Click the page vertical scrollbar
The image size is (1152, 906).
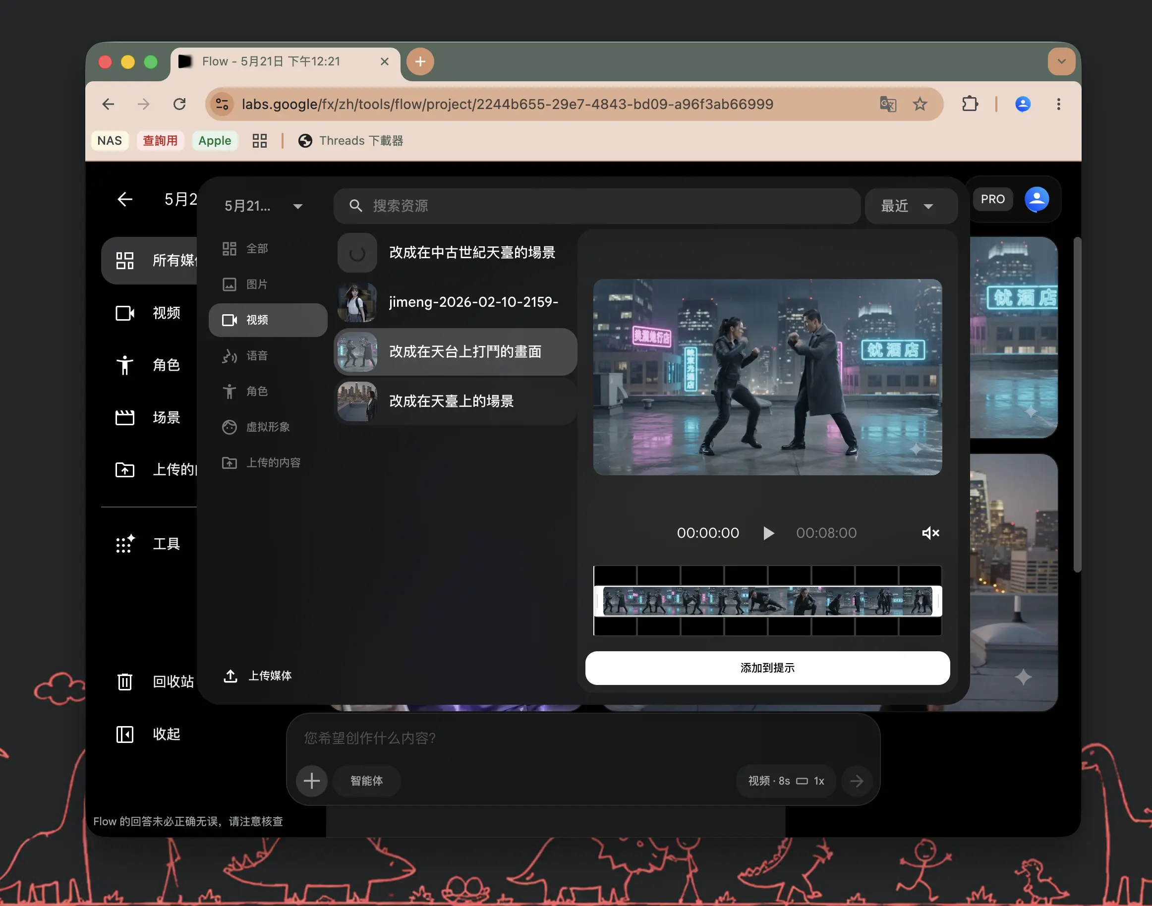pos(1077,405)
